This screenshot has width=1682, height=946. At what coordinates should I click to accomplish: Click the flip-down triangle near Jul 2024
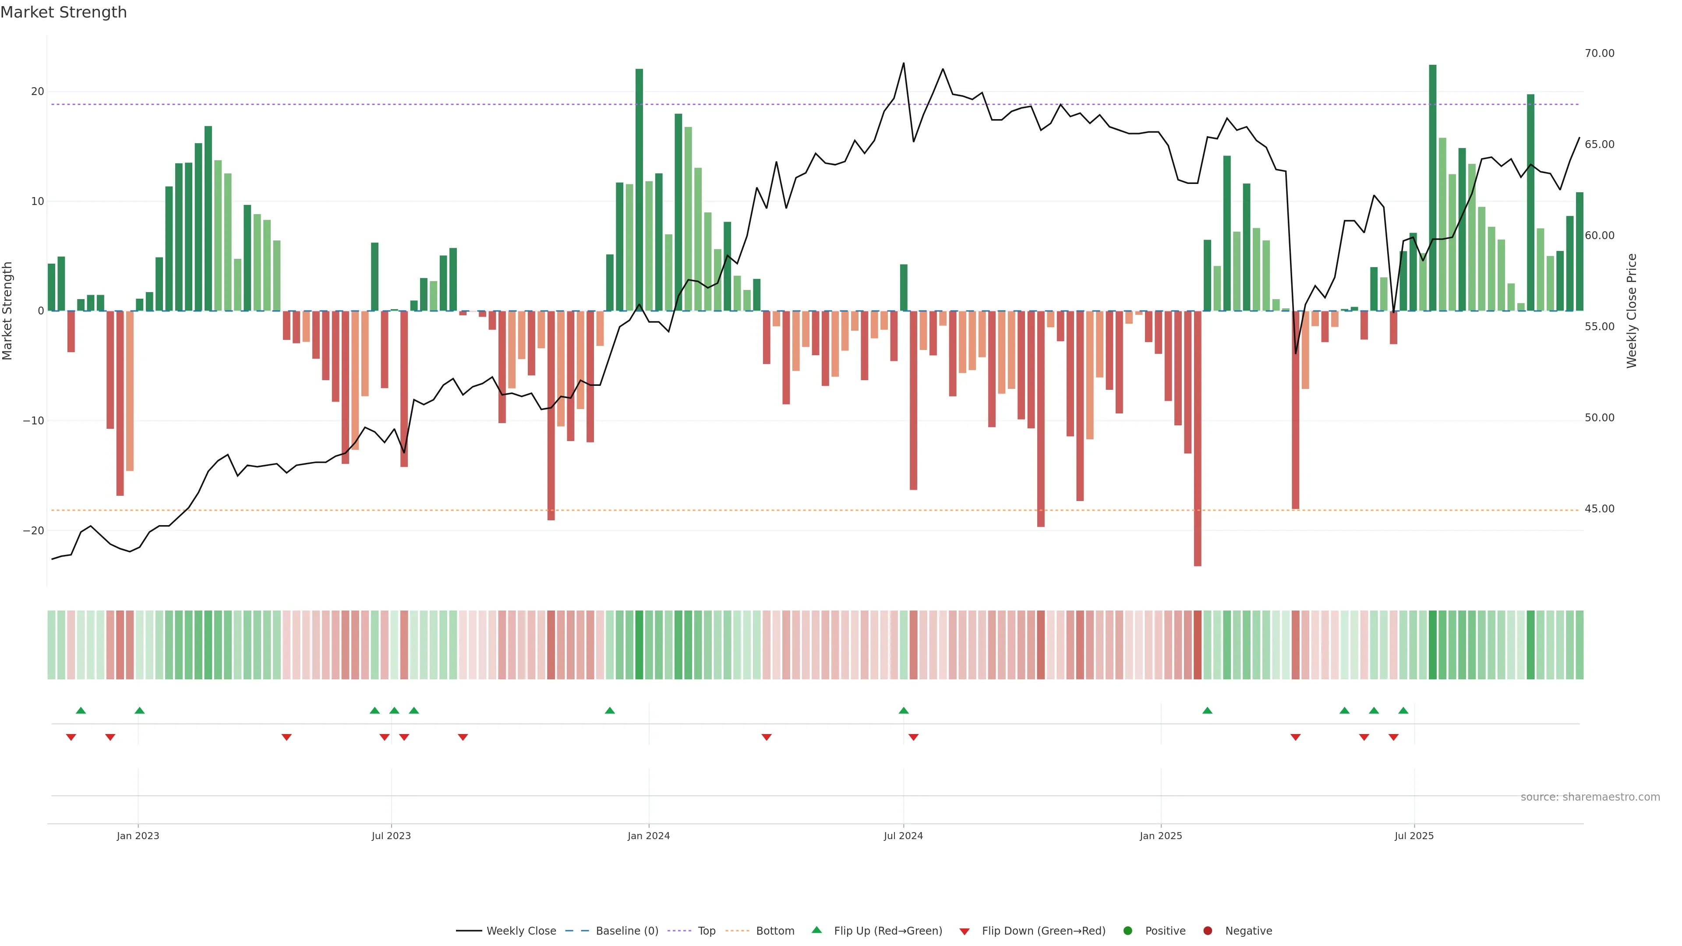(913, 737)
